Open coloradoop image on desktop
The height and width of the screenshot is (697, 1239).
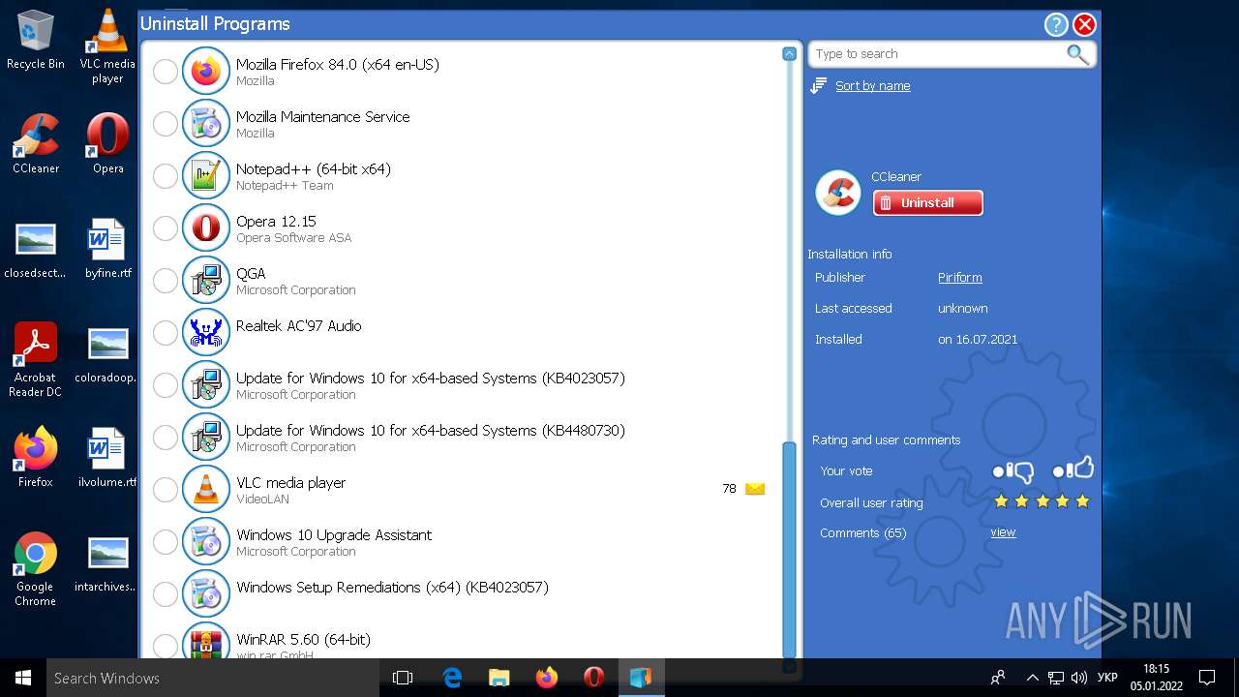pyautogui.click(x=107, y=353)
